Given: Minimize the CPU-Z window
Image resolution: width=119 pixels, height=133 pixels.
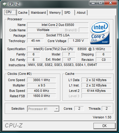Looking at the screenshot, I should (x=93, y=3).
